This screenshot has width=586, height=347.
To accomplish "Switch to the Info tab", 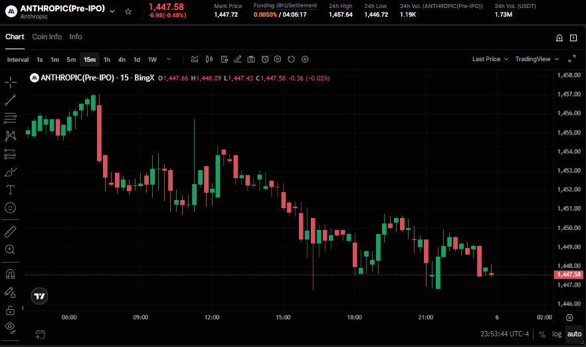I will [76, 37].
